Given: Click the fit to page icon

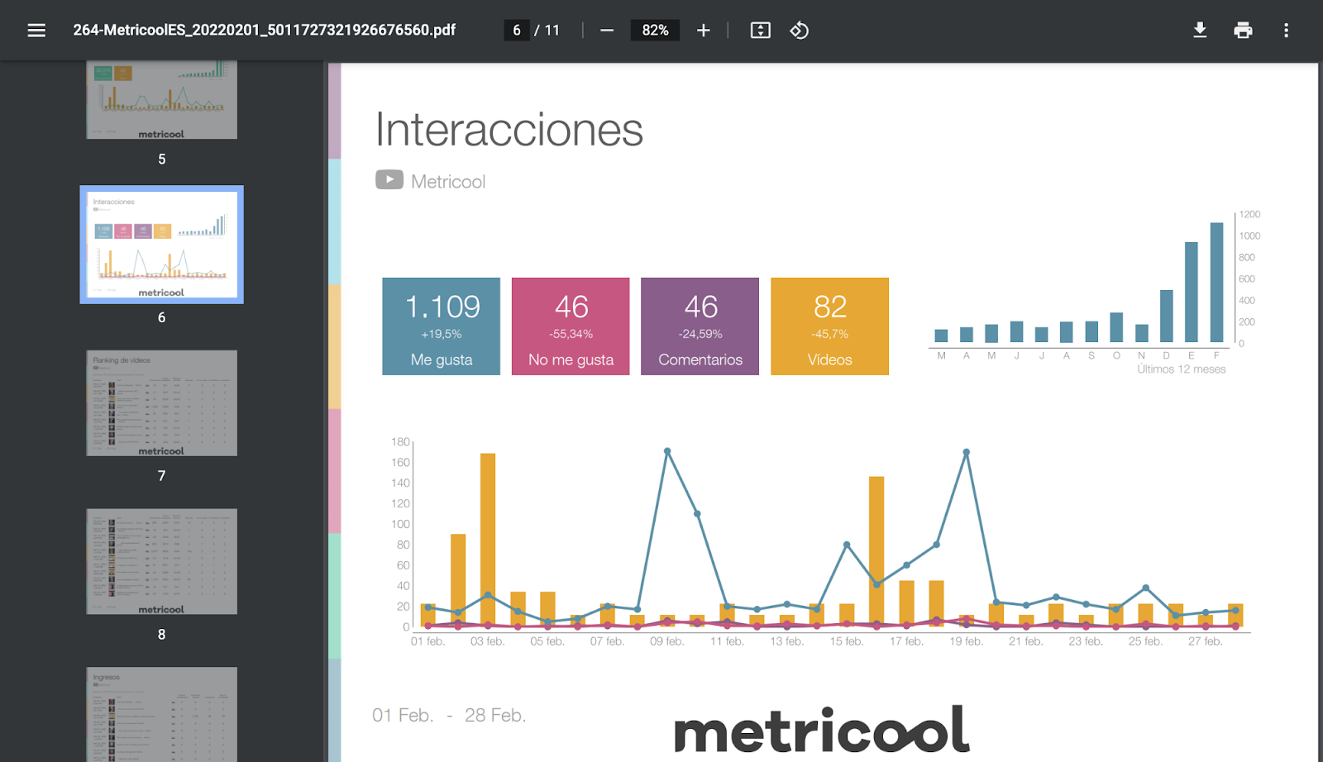Looking at the screenshot, I should [760, 31].
